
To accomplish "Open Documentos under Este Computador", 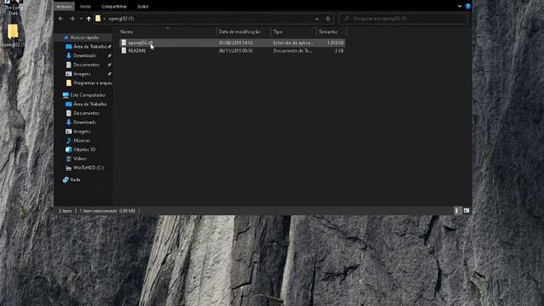I will [87, 113].
